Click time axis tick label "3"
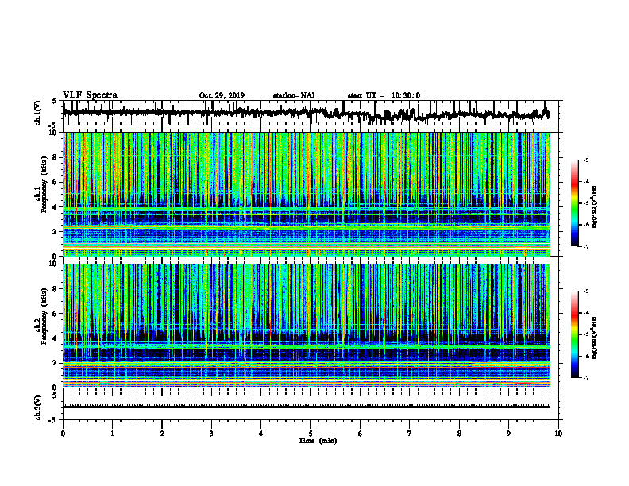Viewport: 629px width, 486px height. point(211,434)
